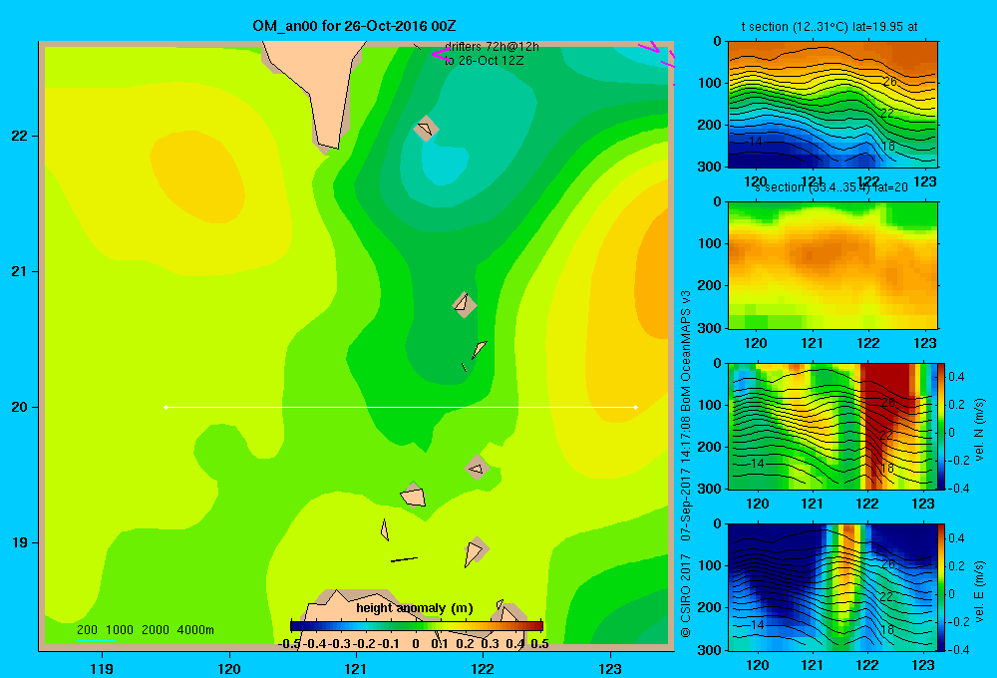Click the southern tip of Taiwan landmass

328,147
